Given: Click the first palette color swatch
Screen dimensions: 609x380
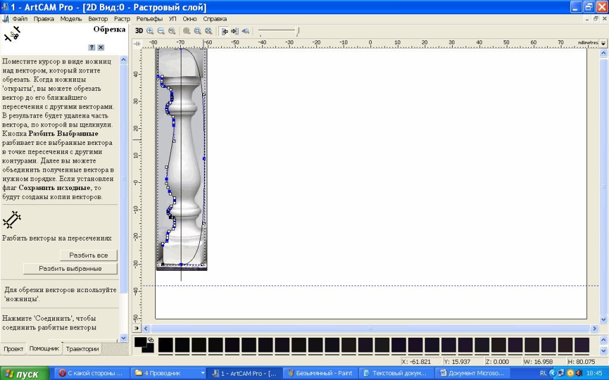Looking at the screenshot, I should [165, 345].
